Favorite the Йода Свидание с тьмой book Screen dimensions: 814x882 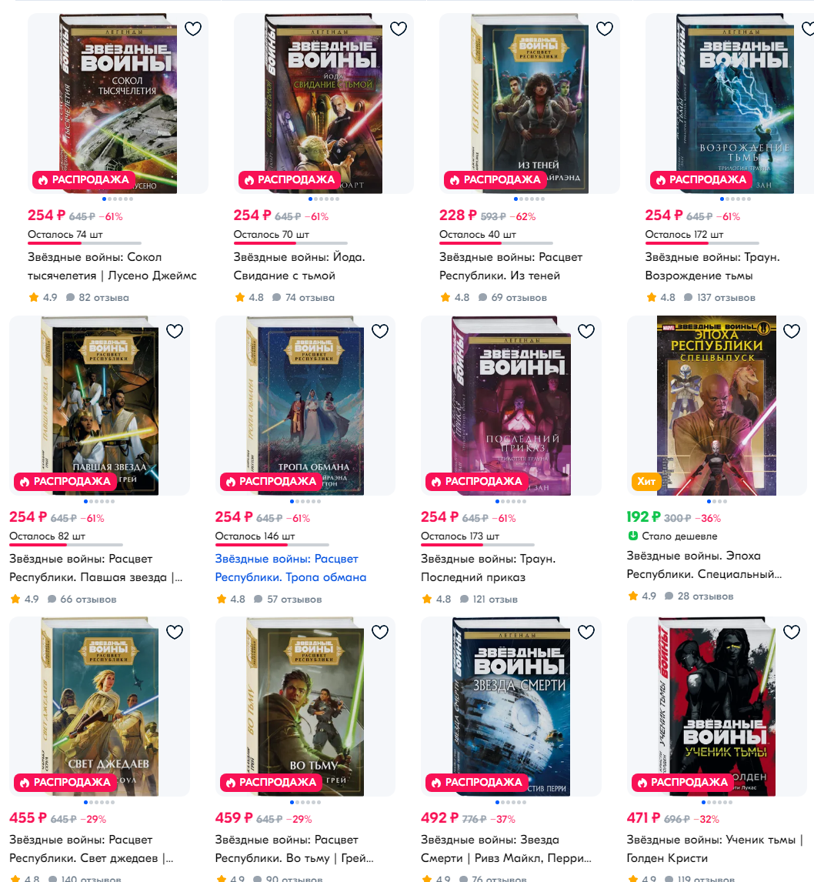coord(399,28)
